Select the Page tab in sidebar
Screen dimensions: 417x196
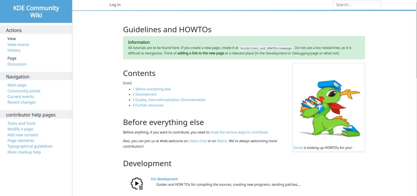pos(12,58)
